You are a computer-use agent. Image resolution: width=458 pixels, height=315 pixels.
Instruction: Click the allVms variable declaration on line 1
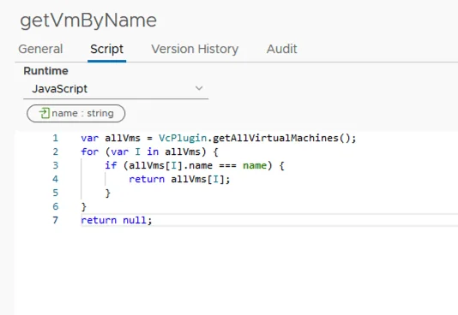pos(123,138)
